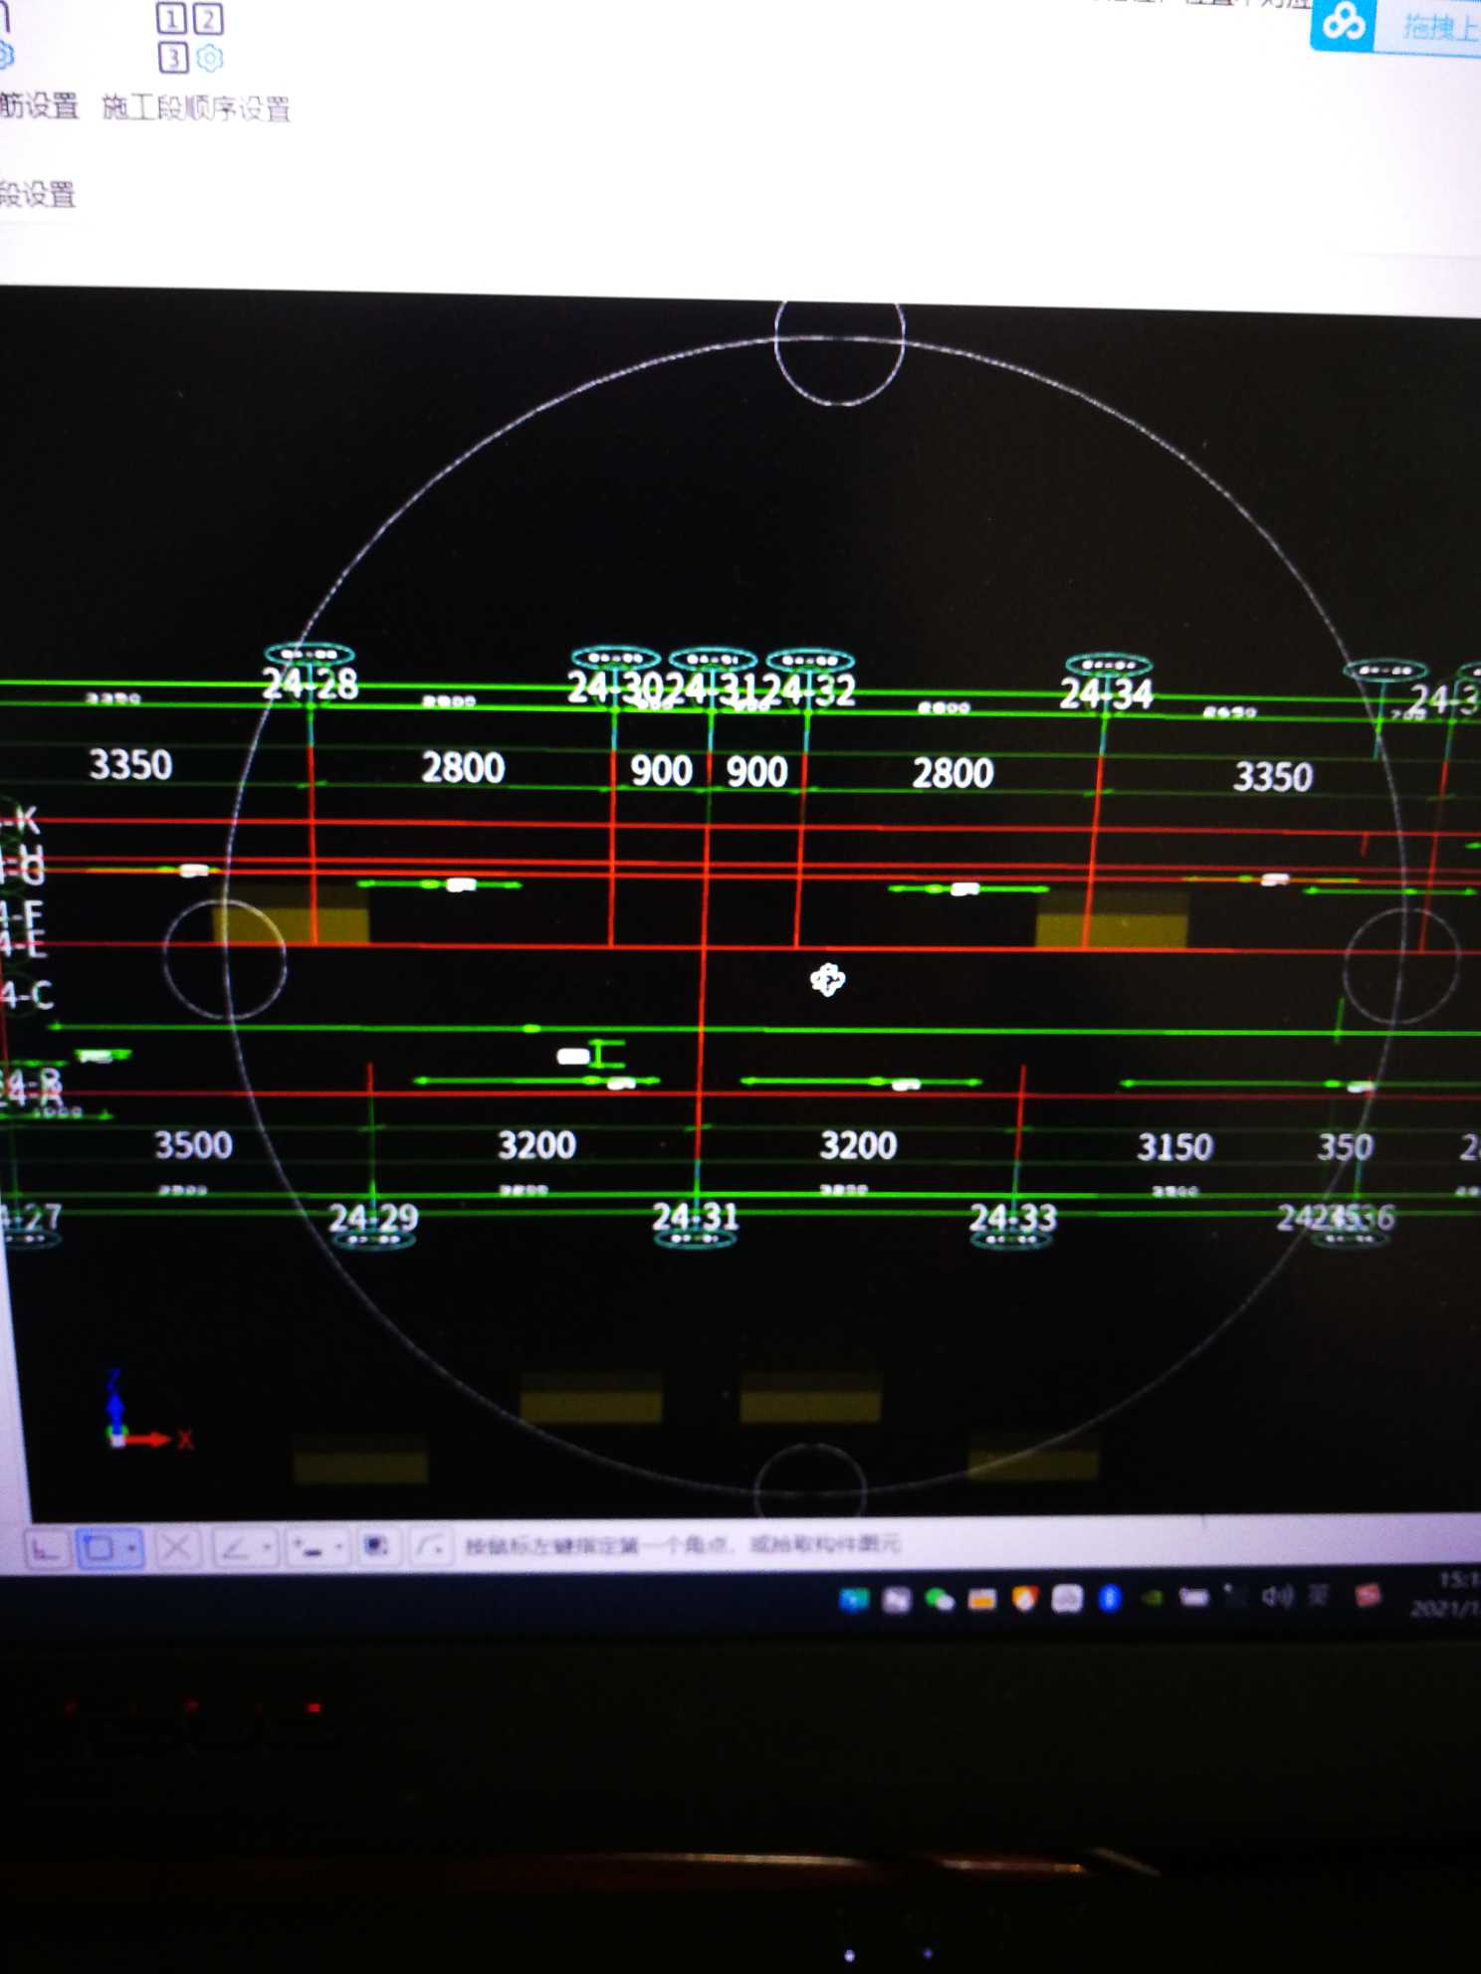The width and height of the screenshot is (1481, 1974).
Task: Click axis label 4-C on left edge
Action: coord(27,994)
